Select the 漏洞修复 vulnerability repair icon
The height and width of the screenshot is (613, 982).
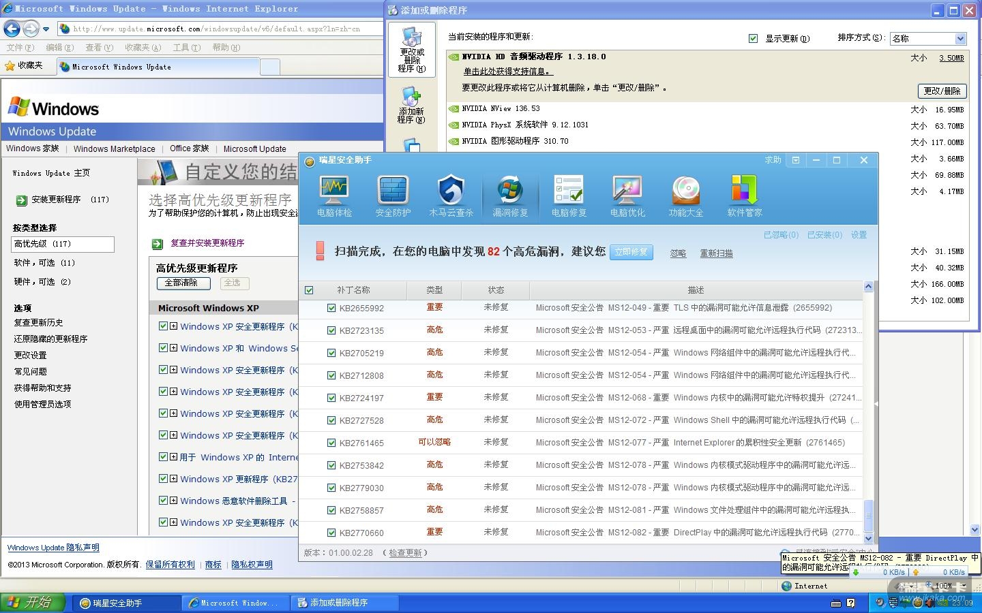[x=510, y=196]
